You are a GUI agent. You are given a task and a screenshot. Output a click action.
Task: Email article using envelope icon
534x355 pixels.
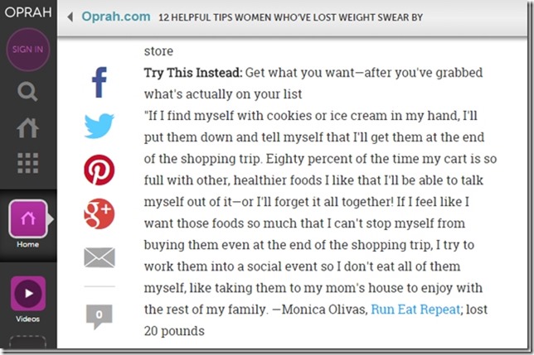point(100,257)
